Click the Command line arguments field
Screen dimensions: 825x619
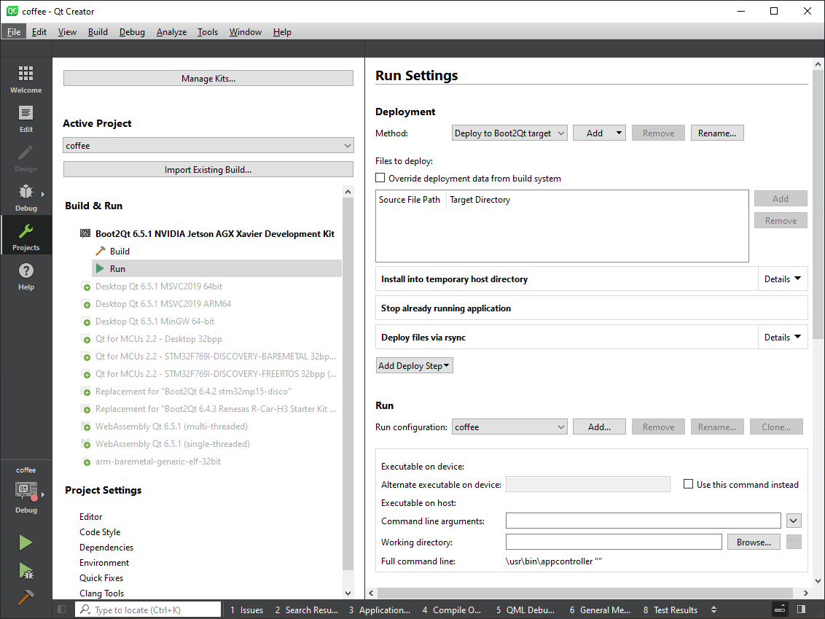click(643, 521)
